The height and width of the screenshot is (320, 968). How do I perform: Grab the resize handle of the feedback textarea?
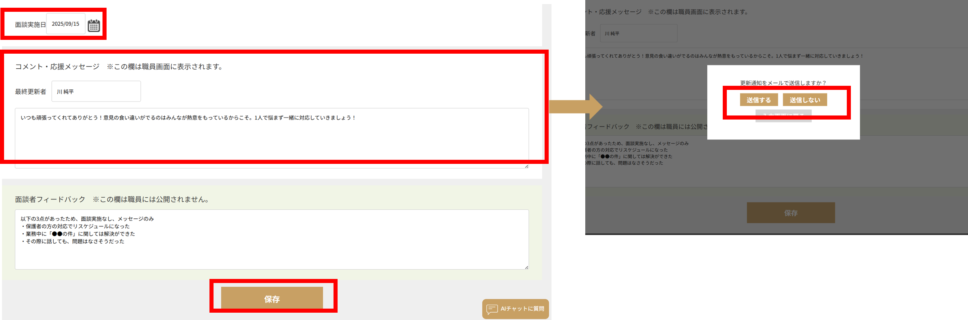tap(526, 267)
